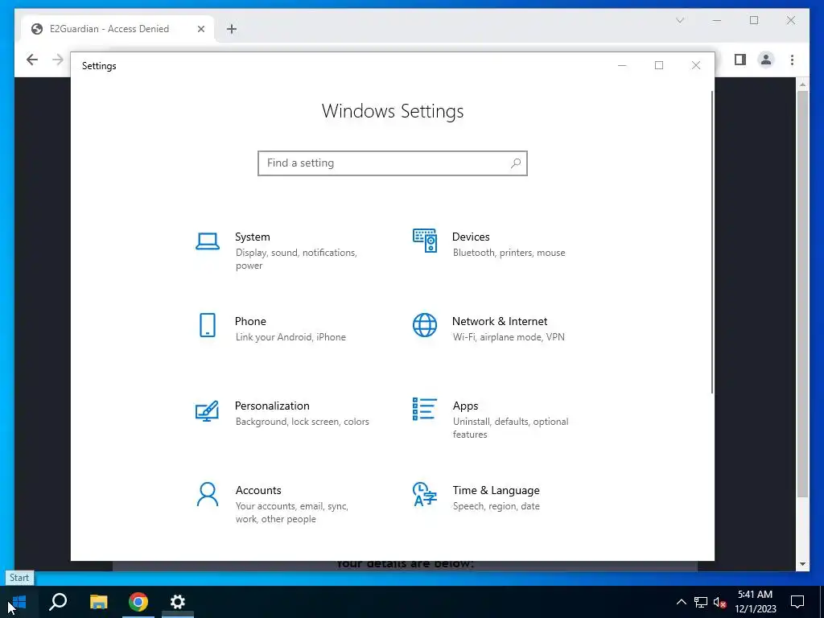Switch to Chrome in the taskbar
Viewport: 824px width, 618px height.
coord(138,602)
